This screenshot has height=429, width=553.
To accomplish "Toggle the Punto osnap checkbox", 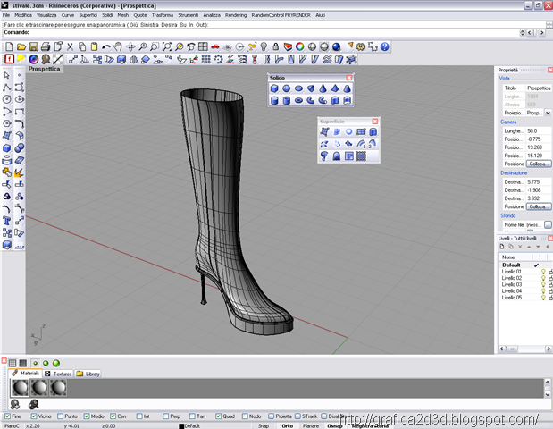I will tap(60, 416).
